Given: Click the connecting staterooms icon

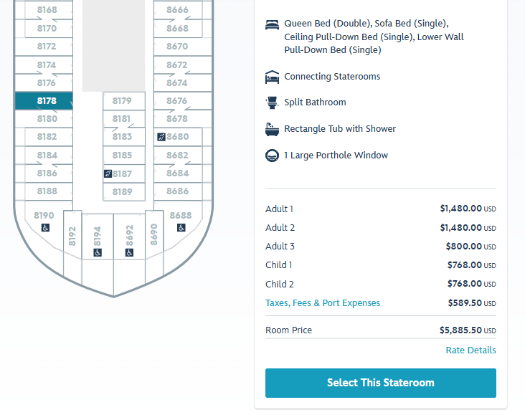Looking at the screenshot, I should pos(272,77).
